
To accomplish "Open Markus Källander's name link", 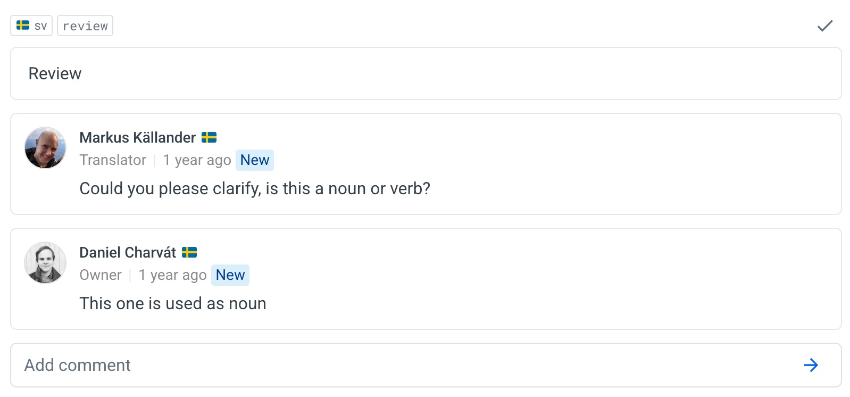I will click(x=138, y=137).
